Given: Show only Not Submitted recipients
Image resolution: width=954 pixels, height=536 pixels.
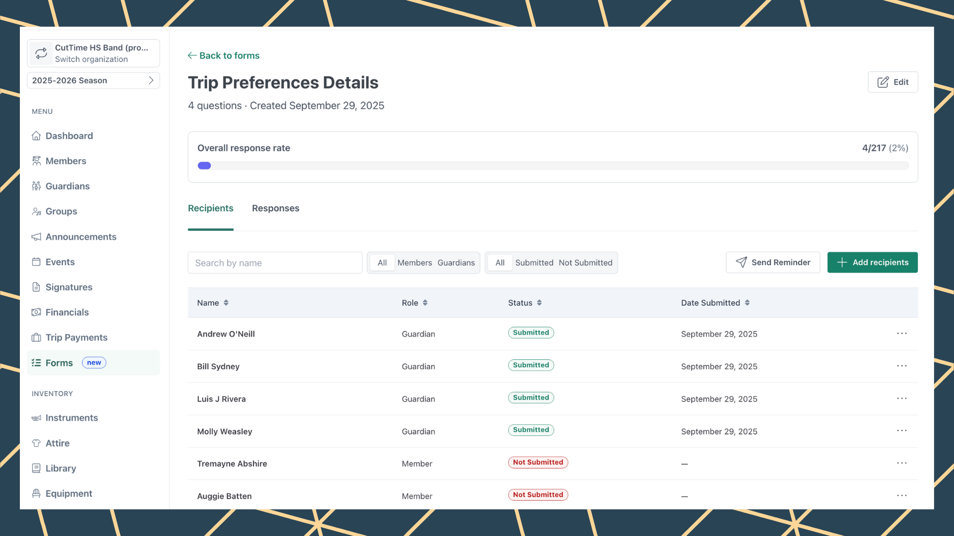Looking at the screenshot, I should point(585,263).
